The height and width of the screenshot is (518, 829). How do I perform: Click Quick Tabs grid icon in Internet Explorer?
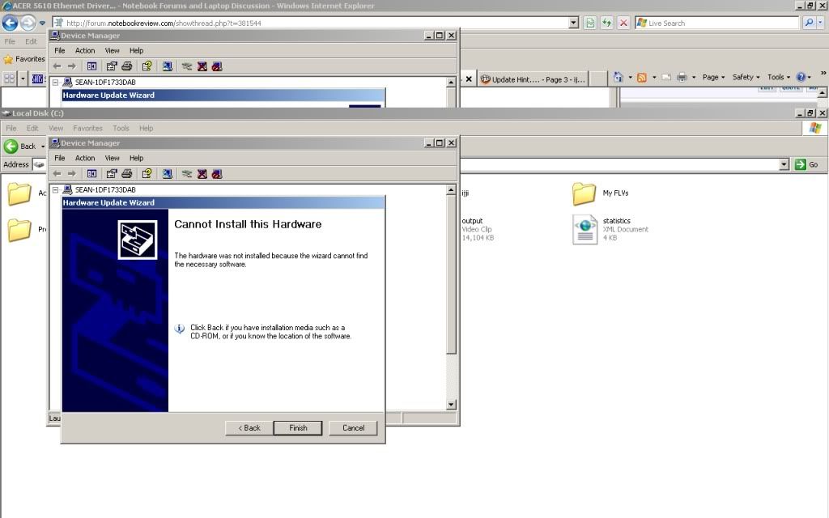tap(10, 79)
